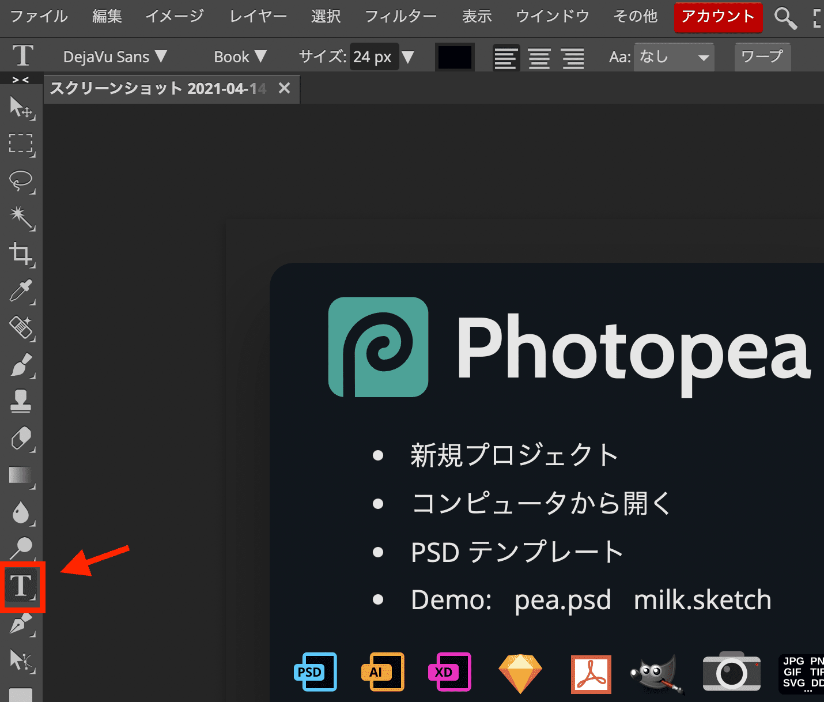This screenshot has height=702, width=824.
Task: Open the Aa anti-aliasing dropdown
Action: click(674, 57)
